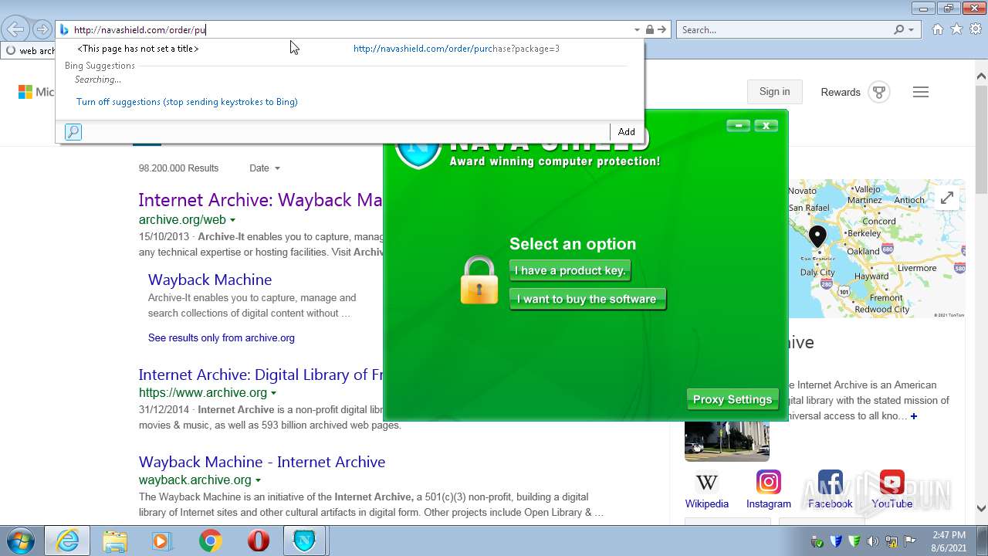Viewport: 988px width, 556px height.
Task: Click 'I want to buy the software'
Action: 587,299
